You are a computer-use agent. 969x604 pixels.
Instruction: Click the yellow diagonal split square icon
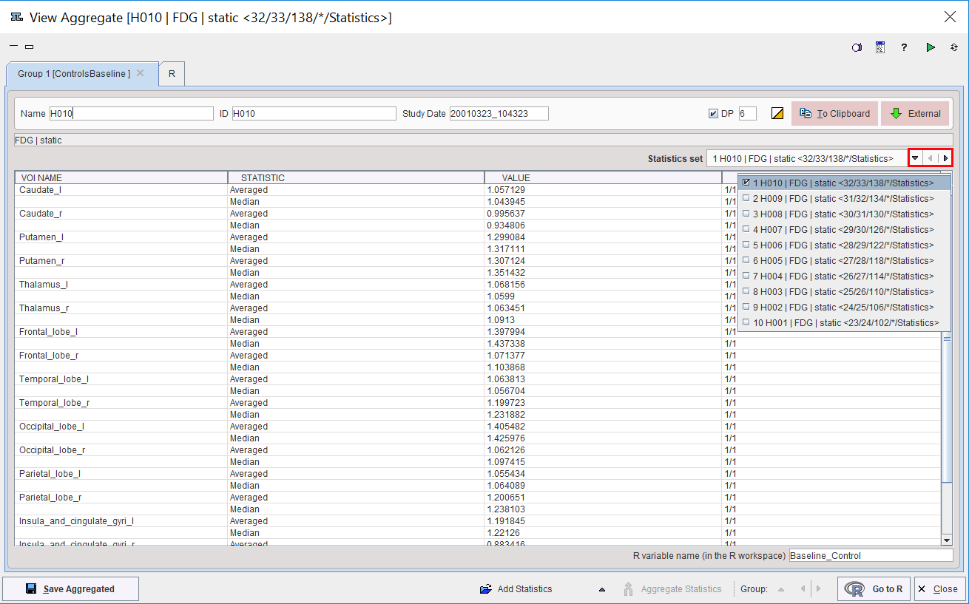pos(777,113)
